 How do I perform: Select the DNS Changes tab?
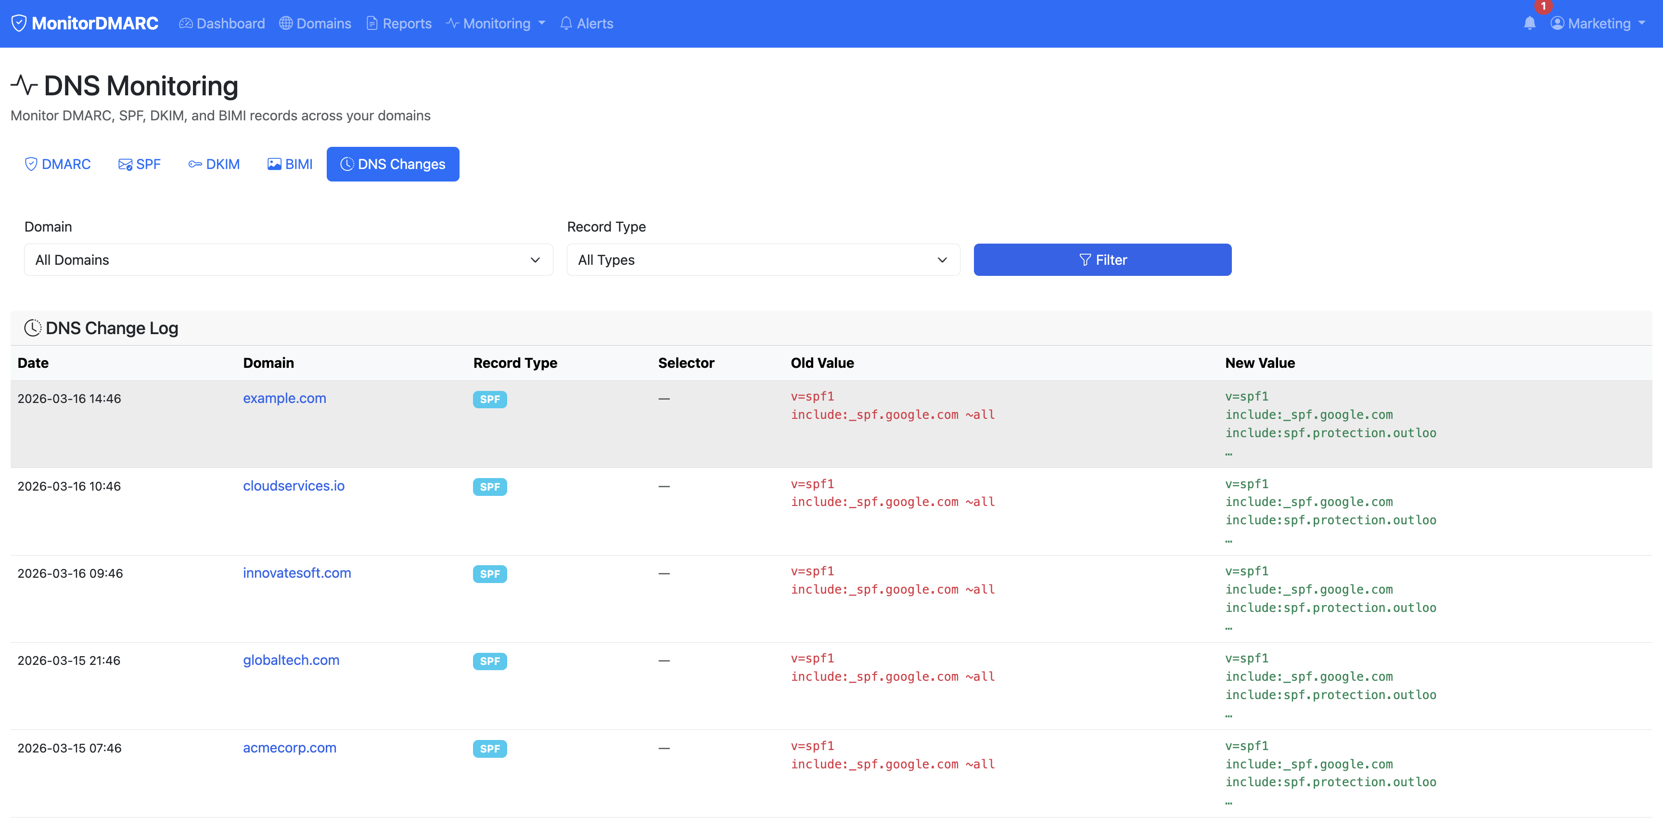(x=393, y=164)
